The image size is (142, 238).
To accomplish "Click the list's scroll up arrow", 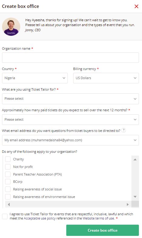I will click(x=135, y=159).
